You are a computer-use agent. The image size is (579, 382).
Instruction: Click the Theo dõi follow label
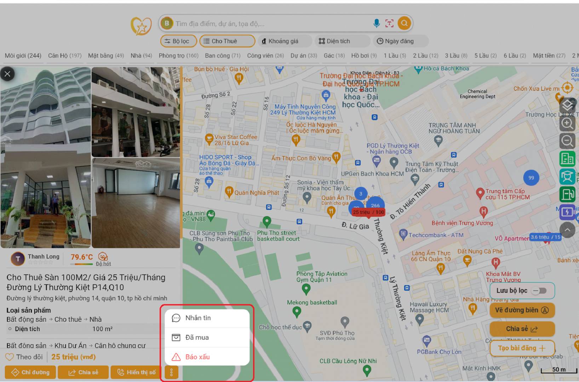tap(29, 357)
